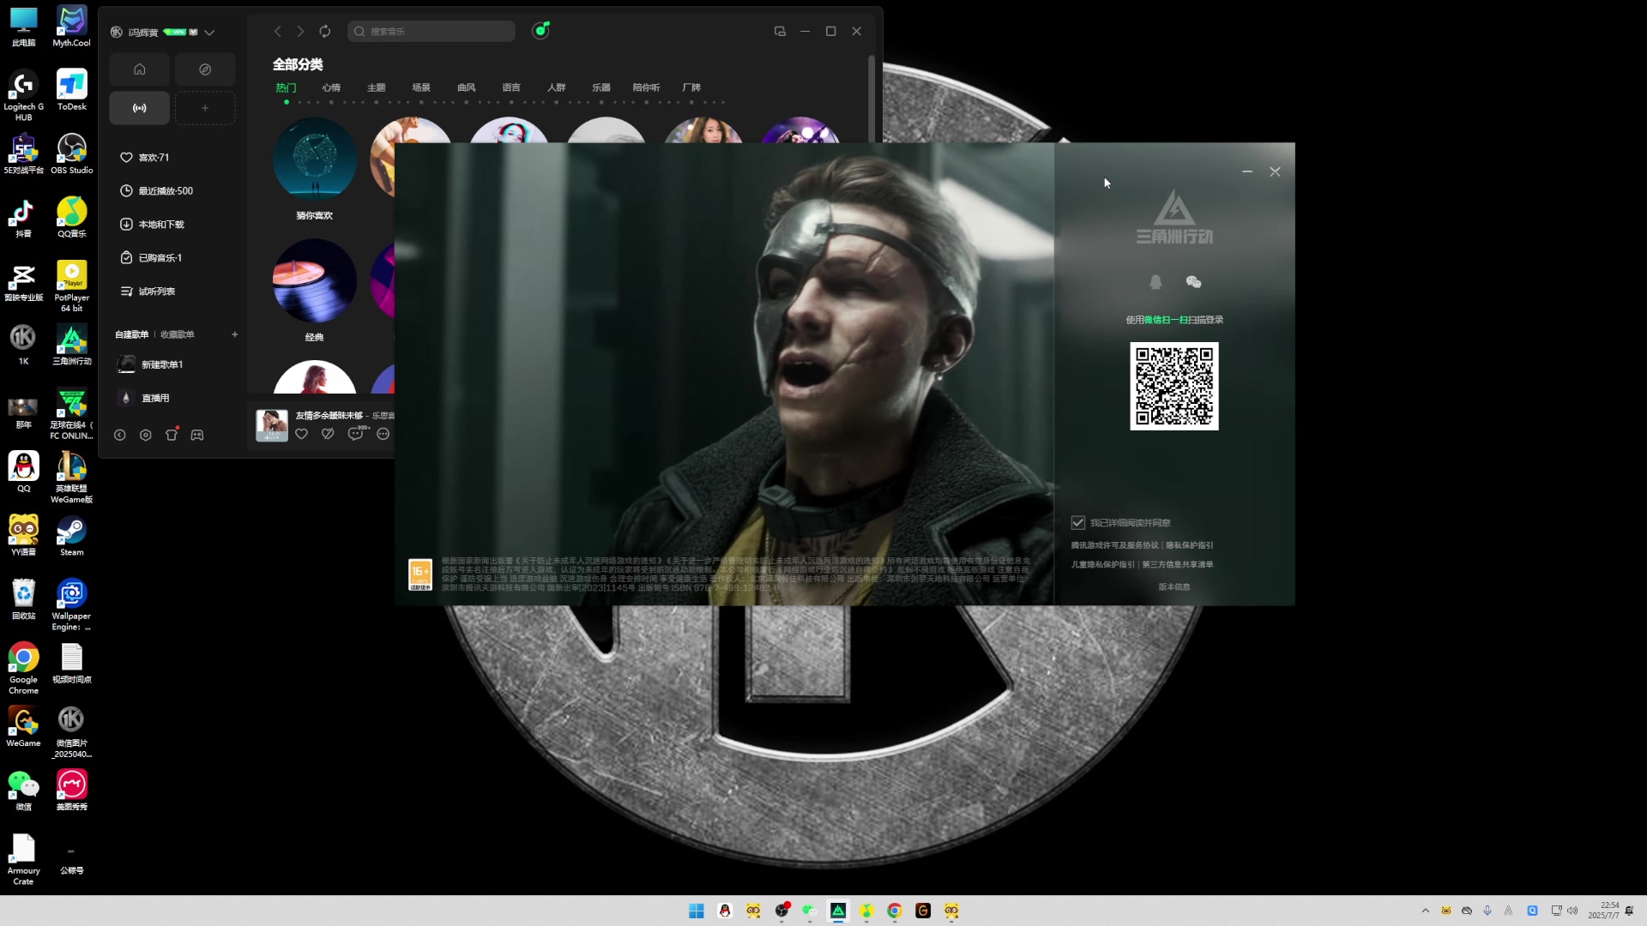
Task: Go back in QQ Music navigation
Action: click(278, 32)
